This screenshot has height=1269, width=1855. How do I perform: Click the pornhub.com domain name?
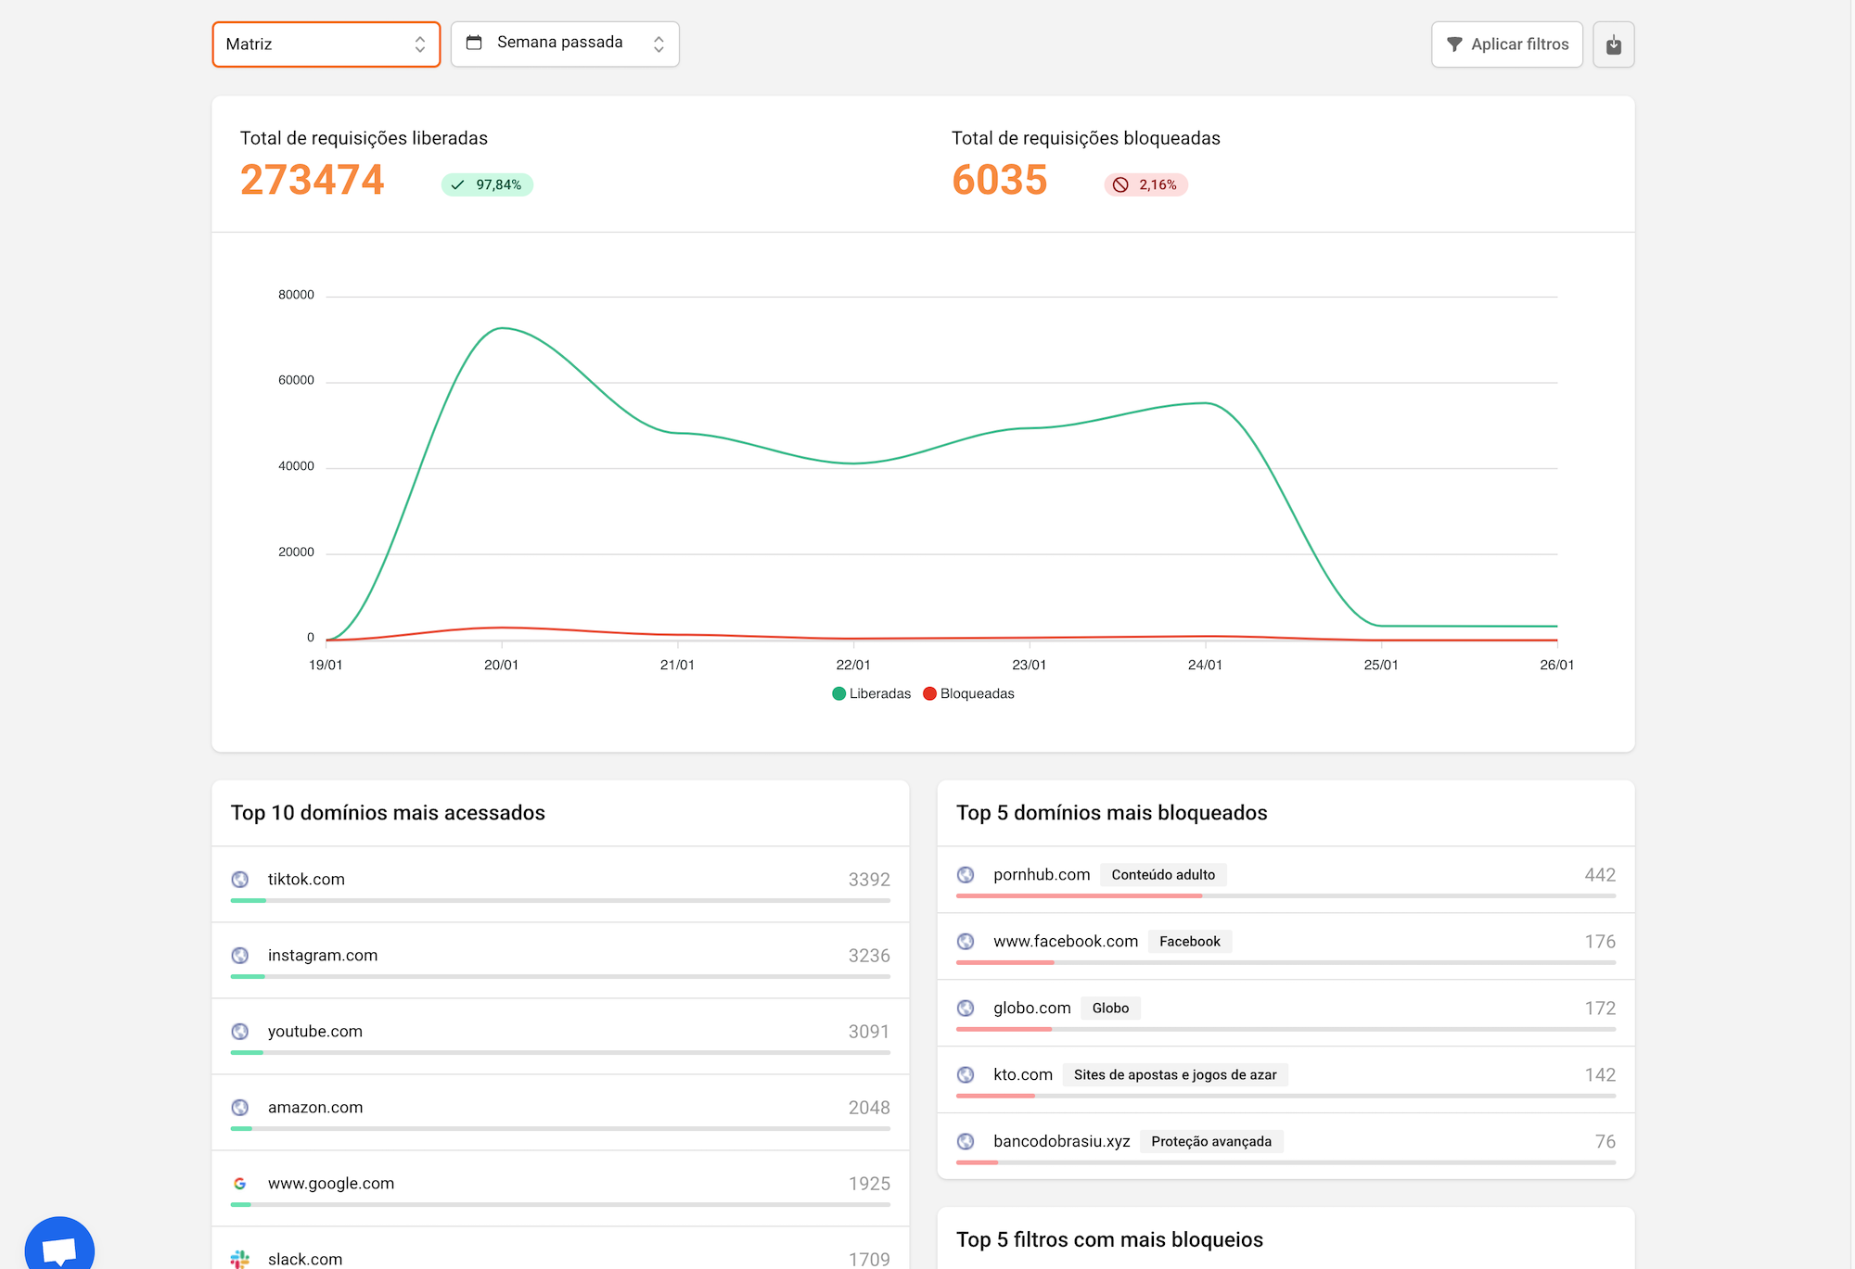pos(1042,874)
